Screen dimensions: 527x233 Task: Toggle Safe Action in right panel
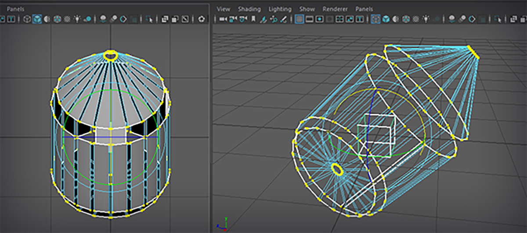click(x=349, y=19)
